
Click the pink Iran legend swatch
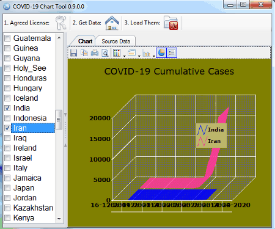point(202,141)
